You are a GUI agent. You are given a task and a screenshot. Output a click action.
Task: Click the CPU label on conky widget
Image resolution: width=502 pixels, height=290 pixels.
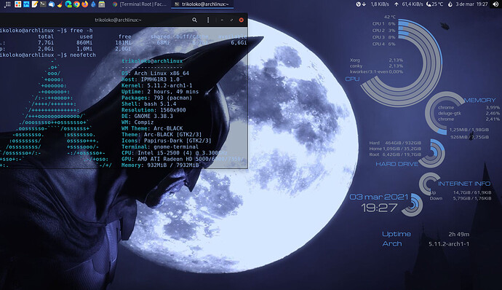tap(352, 79)
